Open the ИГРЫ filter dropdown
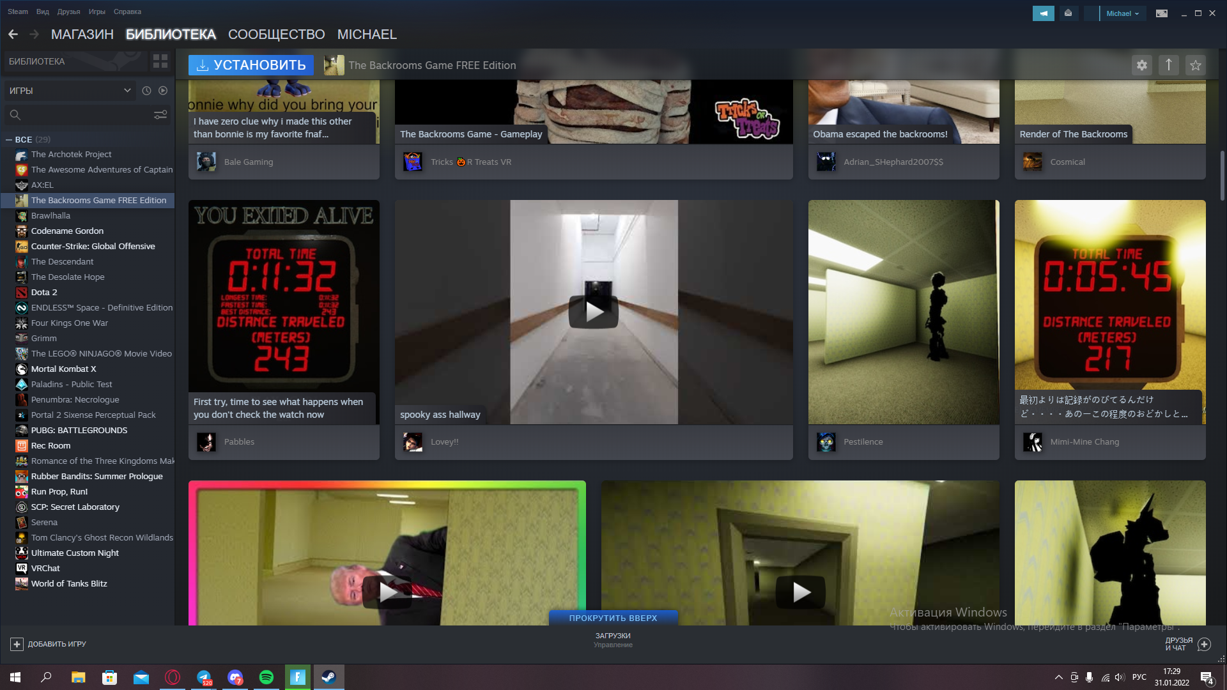 pos(69,91)
